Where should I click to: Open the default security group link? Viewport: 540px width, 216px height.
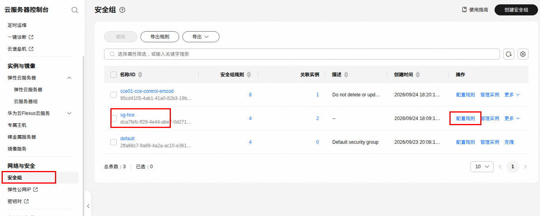pos(127,139)
